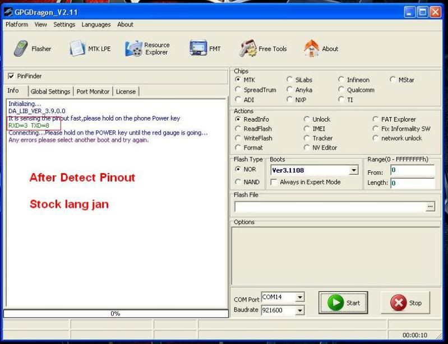Expand the Baudrate dropdown list

(x=301, y=310)
